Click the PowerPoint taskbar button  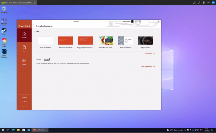click(40, 130)
